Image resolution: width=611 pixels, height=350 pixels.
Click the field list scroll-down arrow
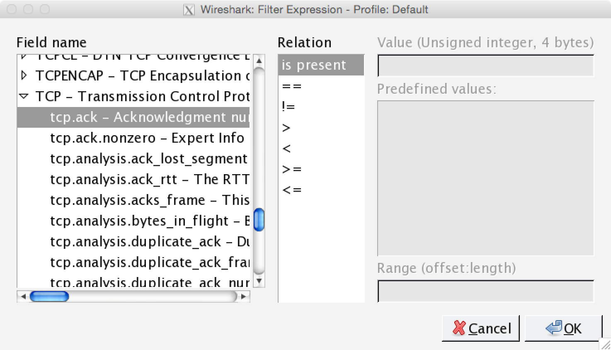pyautogui.click(x=259, y=281)
